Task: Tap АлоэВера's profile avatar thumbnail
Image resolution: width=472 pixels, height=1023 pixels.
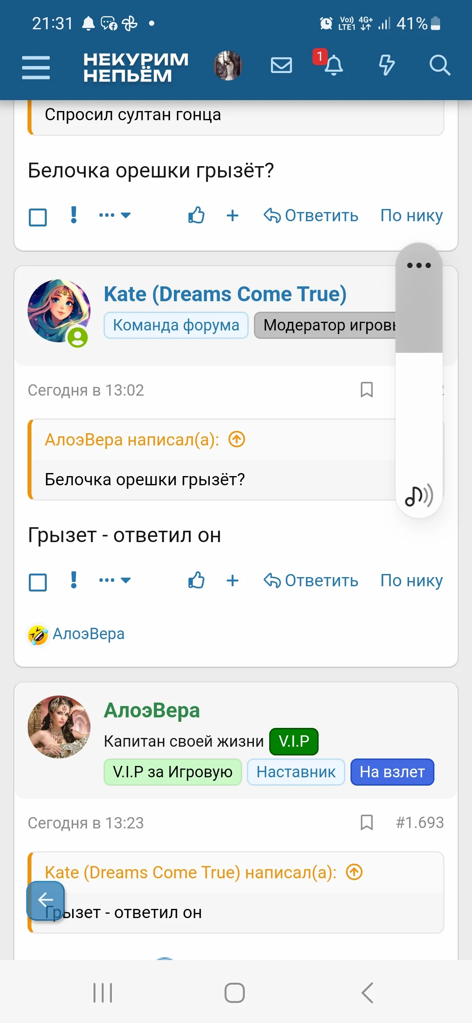Action: 59,727
